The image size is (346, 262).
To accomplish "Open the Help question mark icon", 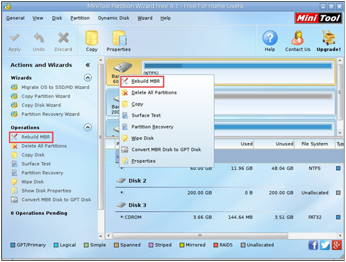I will (270, 38).
